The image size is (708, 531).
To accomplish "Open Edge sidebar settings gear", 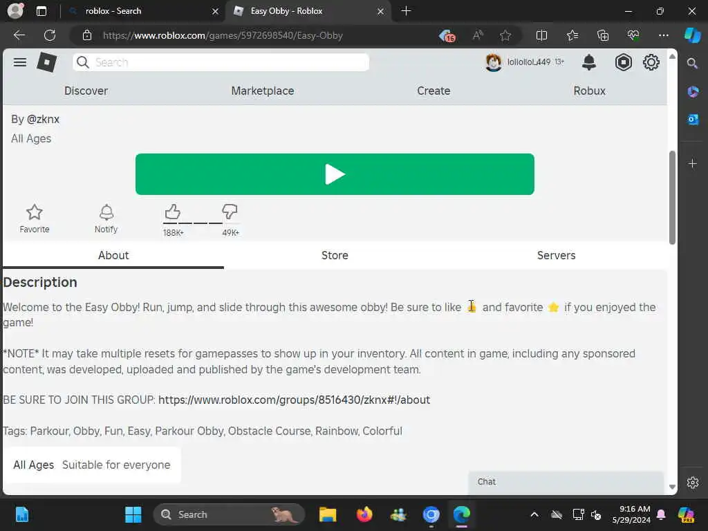I will (x=693, y=483).
